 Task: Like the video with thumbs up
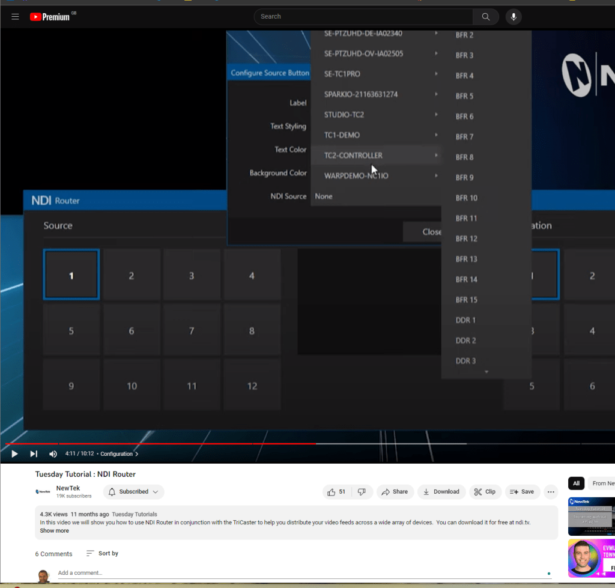point(336,491)
